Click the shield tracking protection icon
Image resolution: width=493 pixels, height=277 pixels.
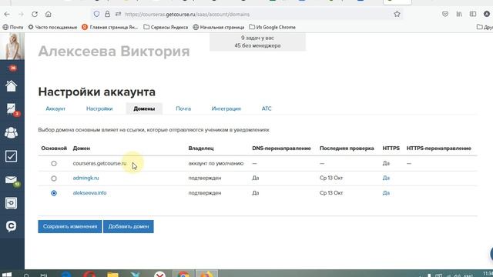click(x=96, y=14)
